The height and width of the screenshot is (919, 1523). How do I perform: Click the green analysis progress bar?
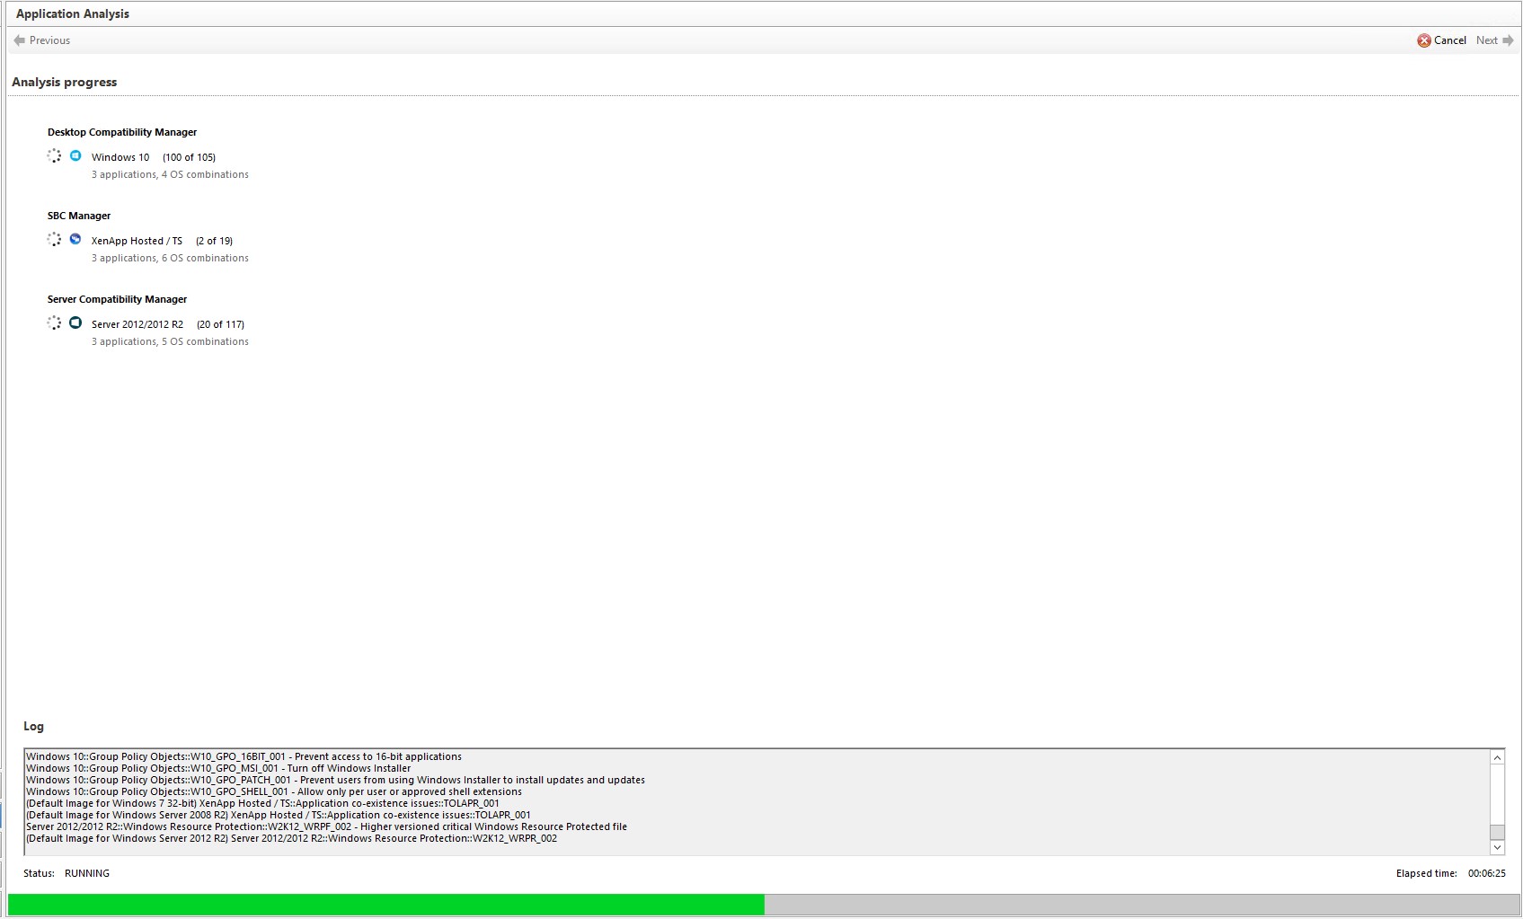386,905
